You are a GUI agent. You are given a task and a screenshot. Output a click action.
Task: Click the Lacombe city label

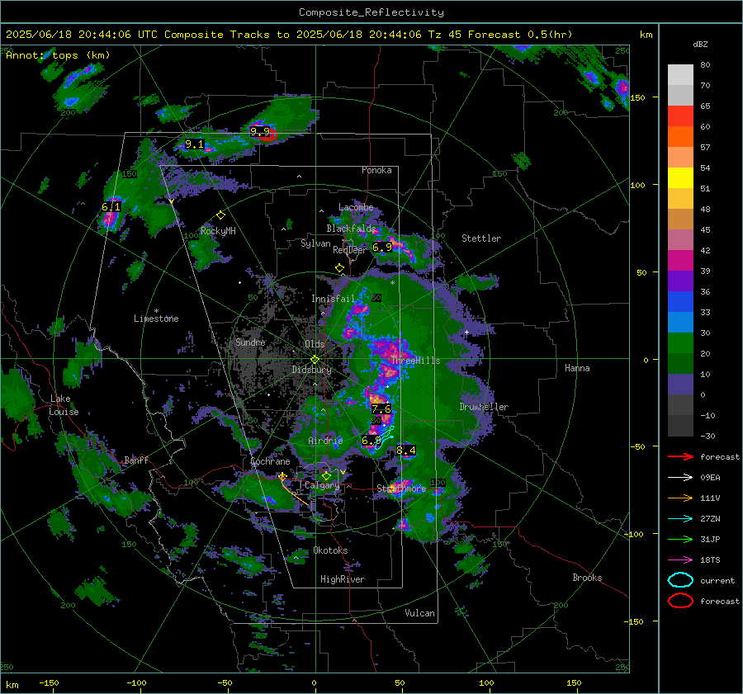coord(356,207)
